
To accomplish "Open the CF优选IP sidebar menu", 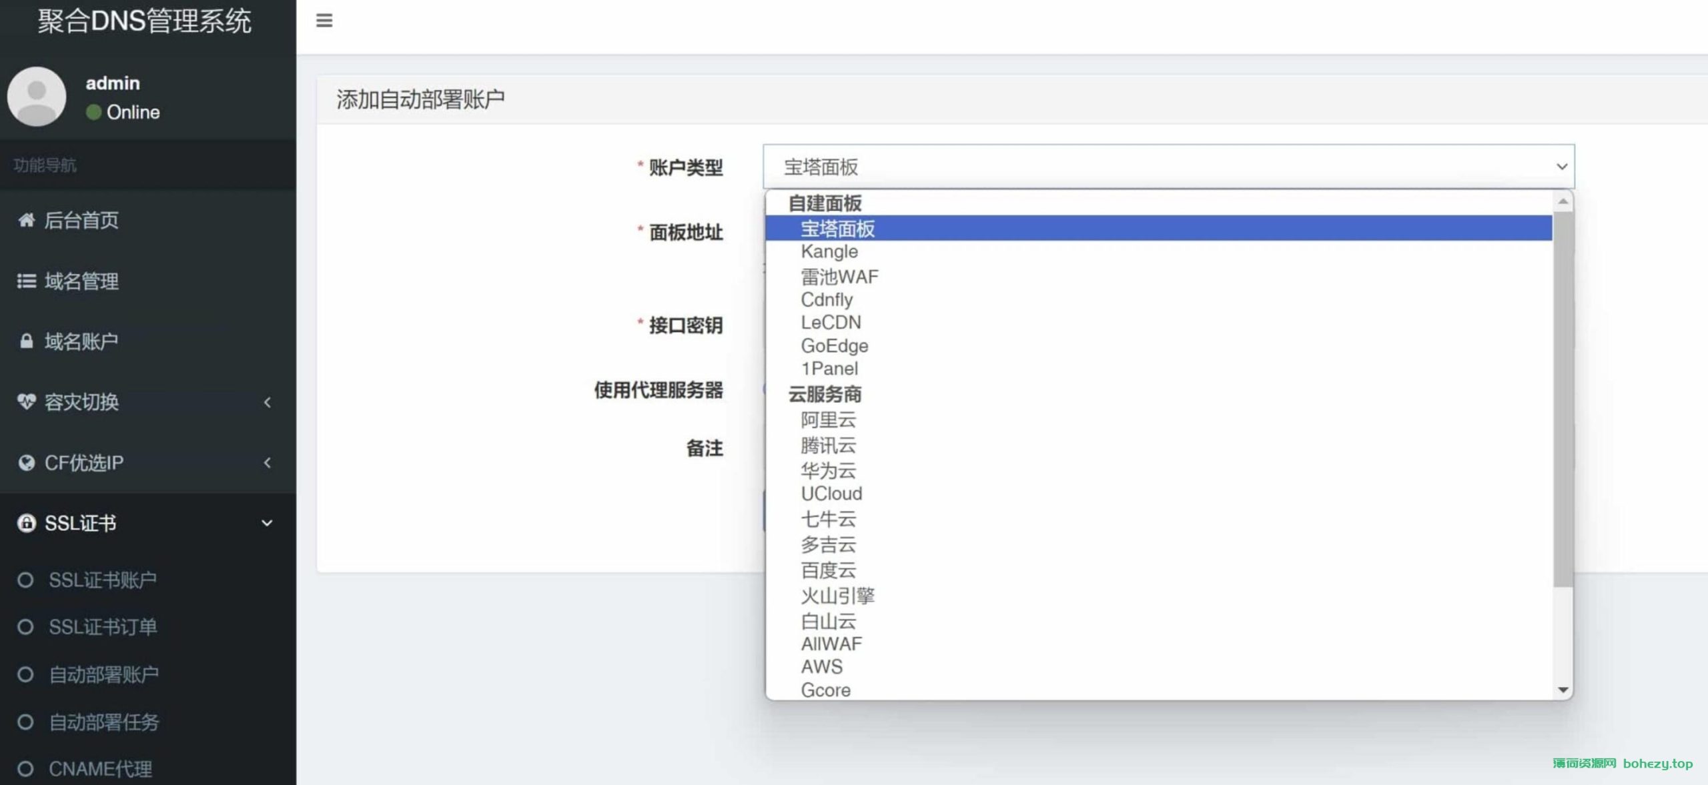I will pos(148,462).
